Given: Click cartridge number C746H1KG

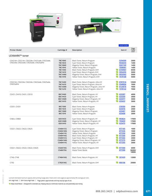Looking at the screenshot, I should click(62, 157).
